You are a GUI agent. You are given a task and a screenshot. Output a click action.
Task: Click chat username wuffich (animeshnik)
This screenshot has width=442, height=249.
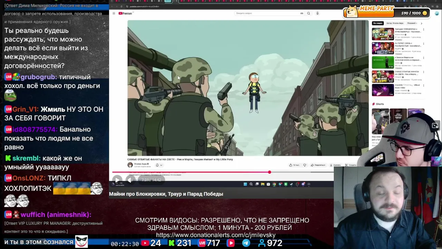click(x=56, y=215)
